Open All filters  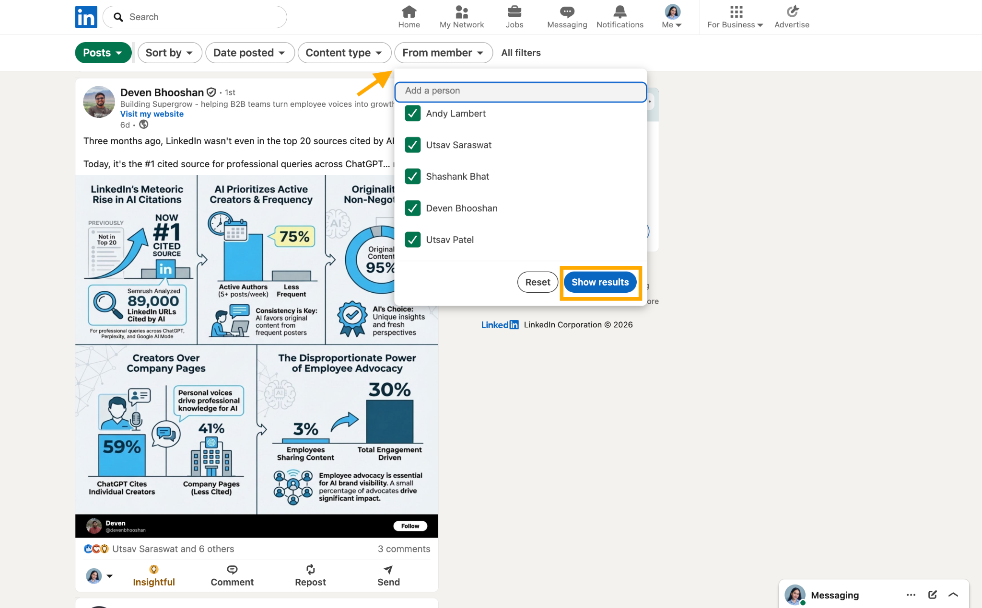tap(521, 53)
